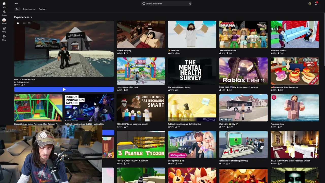
Task: Click The Mental Health Survey title text
Action: coord(179,87)
